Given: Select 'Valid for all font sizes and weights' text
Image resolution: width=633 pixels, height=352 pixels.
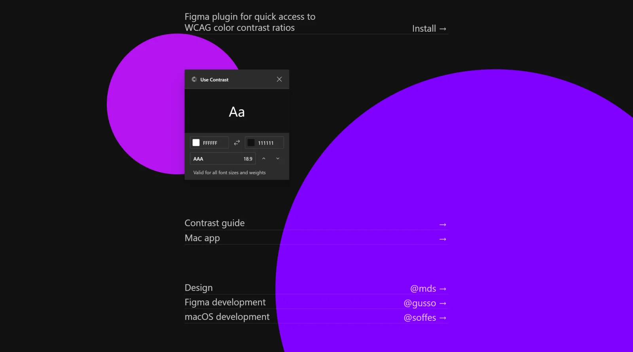Looking at the screenshot, I should click(x=229, y=173).
